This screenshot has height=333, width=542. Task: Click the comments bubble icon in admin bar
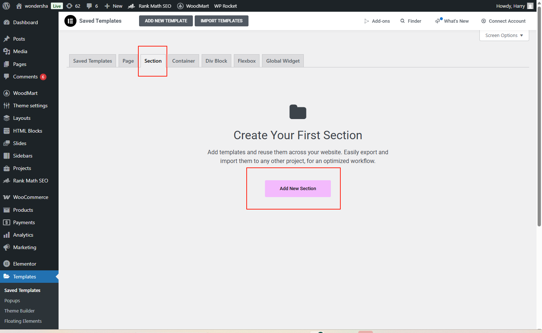89,6
